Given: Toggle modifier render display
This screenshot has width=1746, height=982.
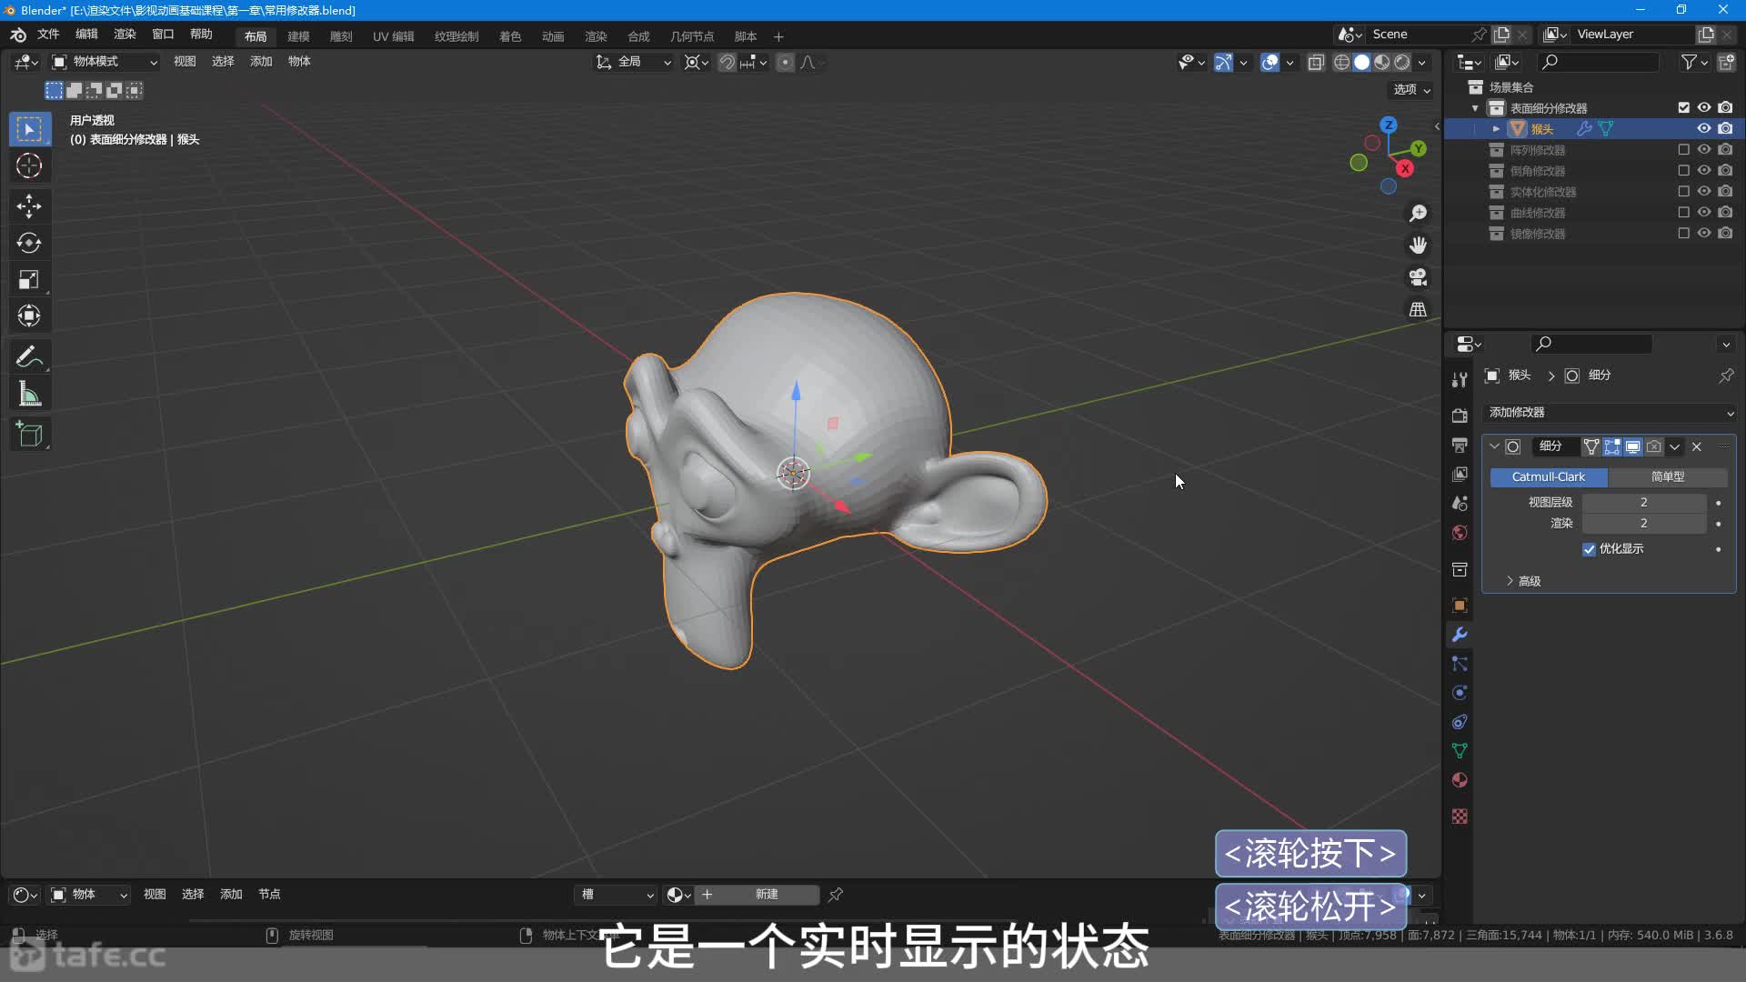Looking at the screenshot, I should click(1654, 446).
